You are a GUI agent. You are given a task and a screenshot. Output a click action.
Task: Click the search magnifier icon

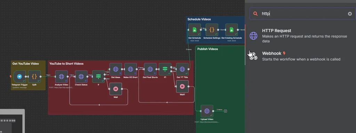pos(256,14)
